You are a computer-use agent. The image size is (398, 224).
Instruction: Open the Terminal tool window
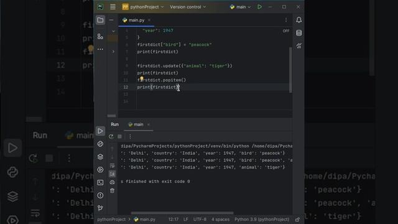click(x=100, y=182)
